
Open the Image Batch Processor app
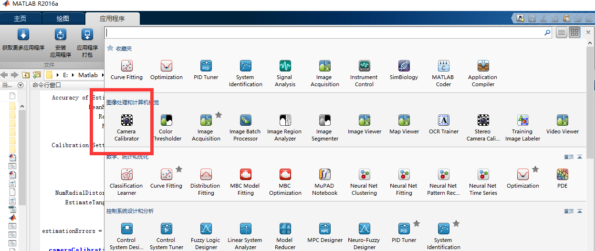coord(245,128)
